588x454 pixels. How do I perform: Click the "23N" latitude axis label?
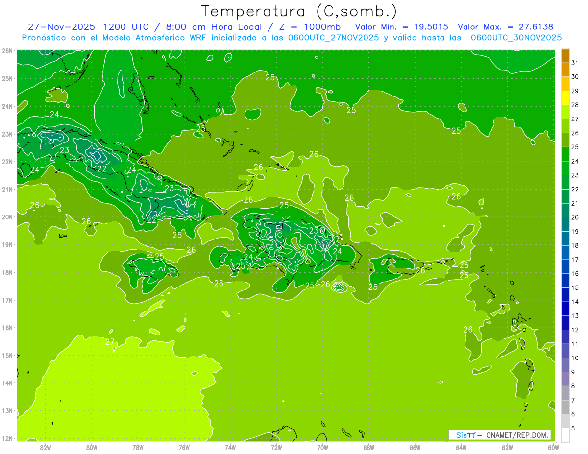point(7,134)
